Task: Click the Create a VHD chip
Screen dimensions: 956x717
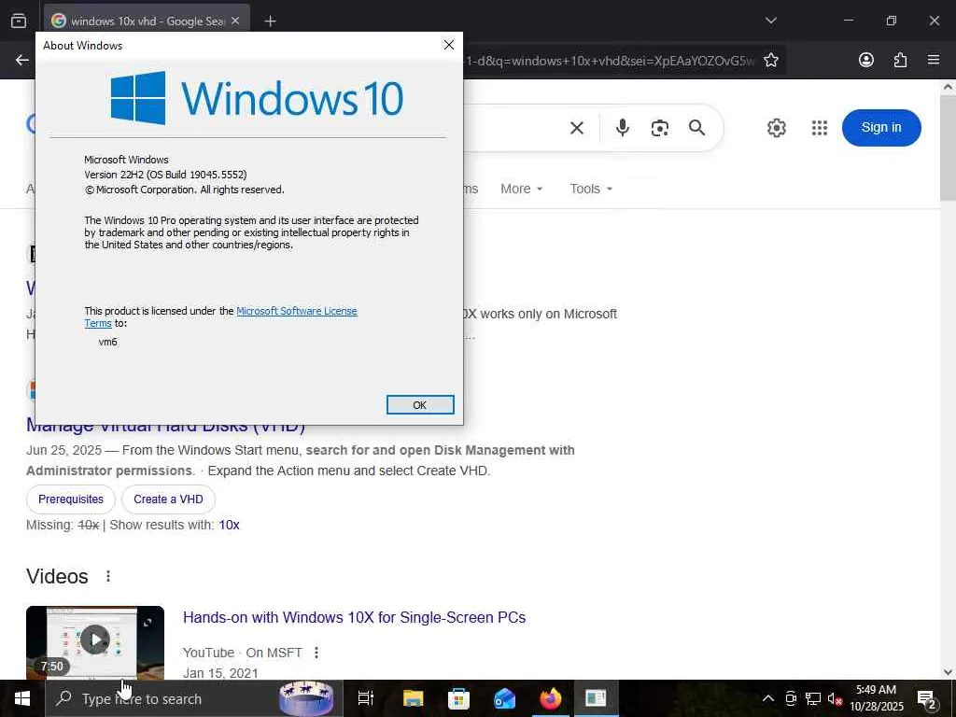Action: (168, 499)
